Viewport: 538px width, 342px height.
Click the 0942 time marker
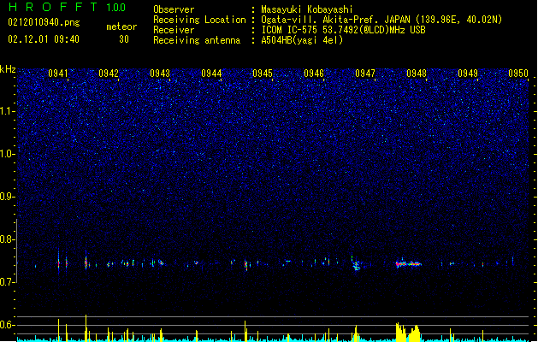[109, 73]
